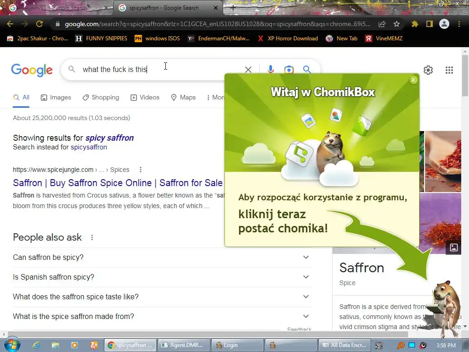Image resolution: width=469 pixels, height=352 pixels.
Task: Reload the page with refresh icon
Action: click(x=39, y=24)
